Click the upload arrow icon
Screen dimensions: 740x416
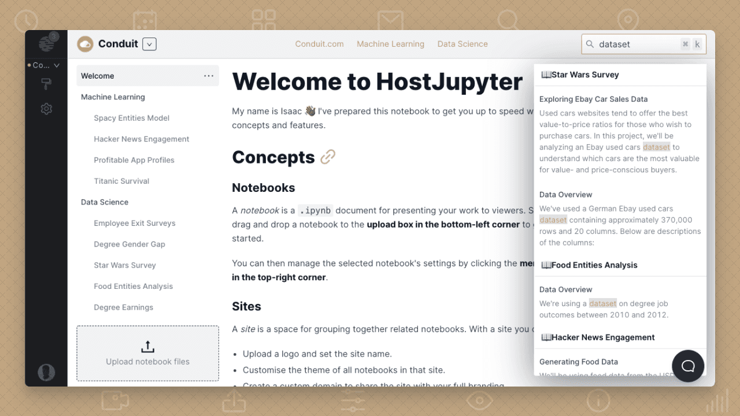tap(147, 347)
